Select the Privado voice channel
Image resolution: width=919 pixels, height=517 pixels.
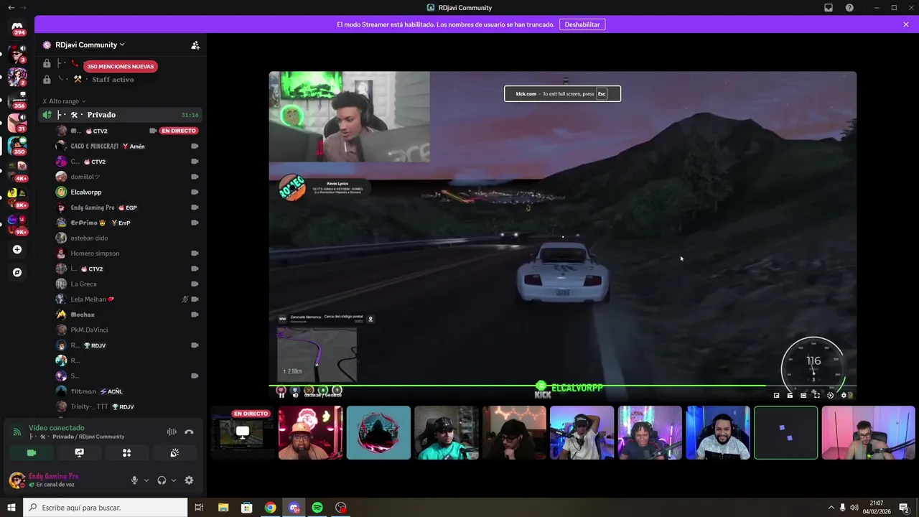120,115
